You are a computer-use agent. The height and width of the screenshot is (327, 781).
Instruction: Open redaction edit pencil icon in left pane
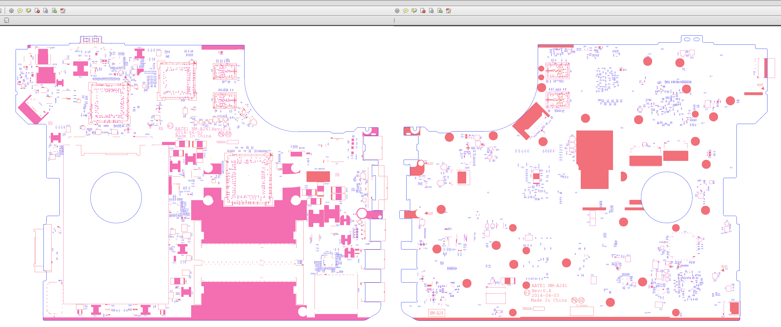[x=63, y=11]
